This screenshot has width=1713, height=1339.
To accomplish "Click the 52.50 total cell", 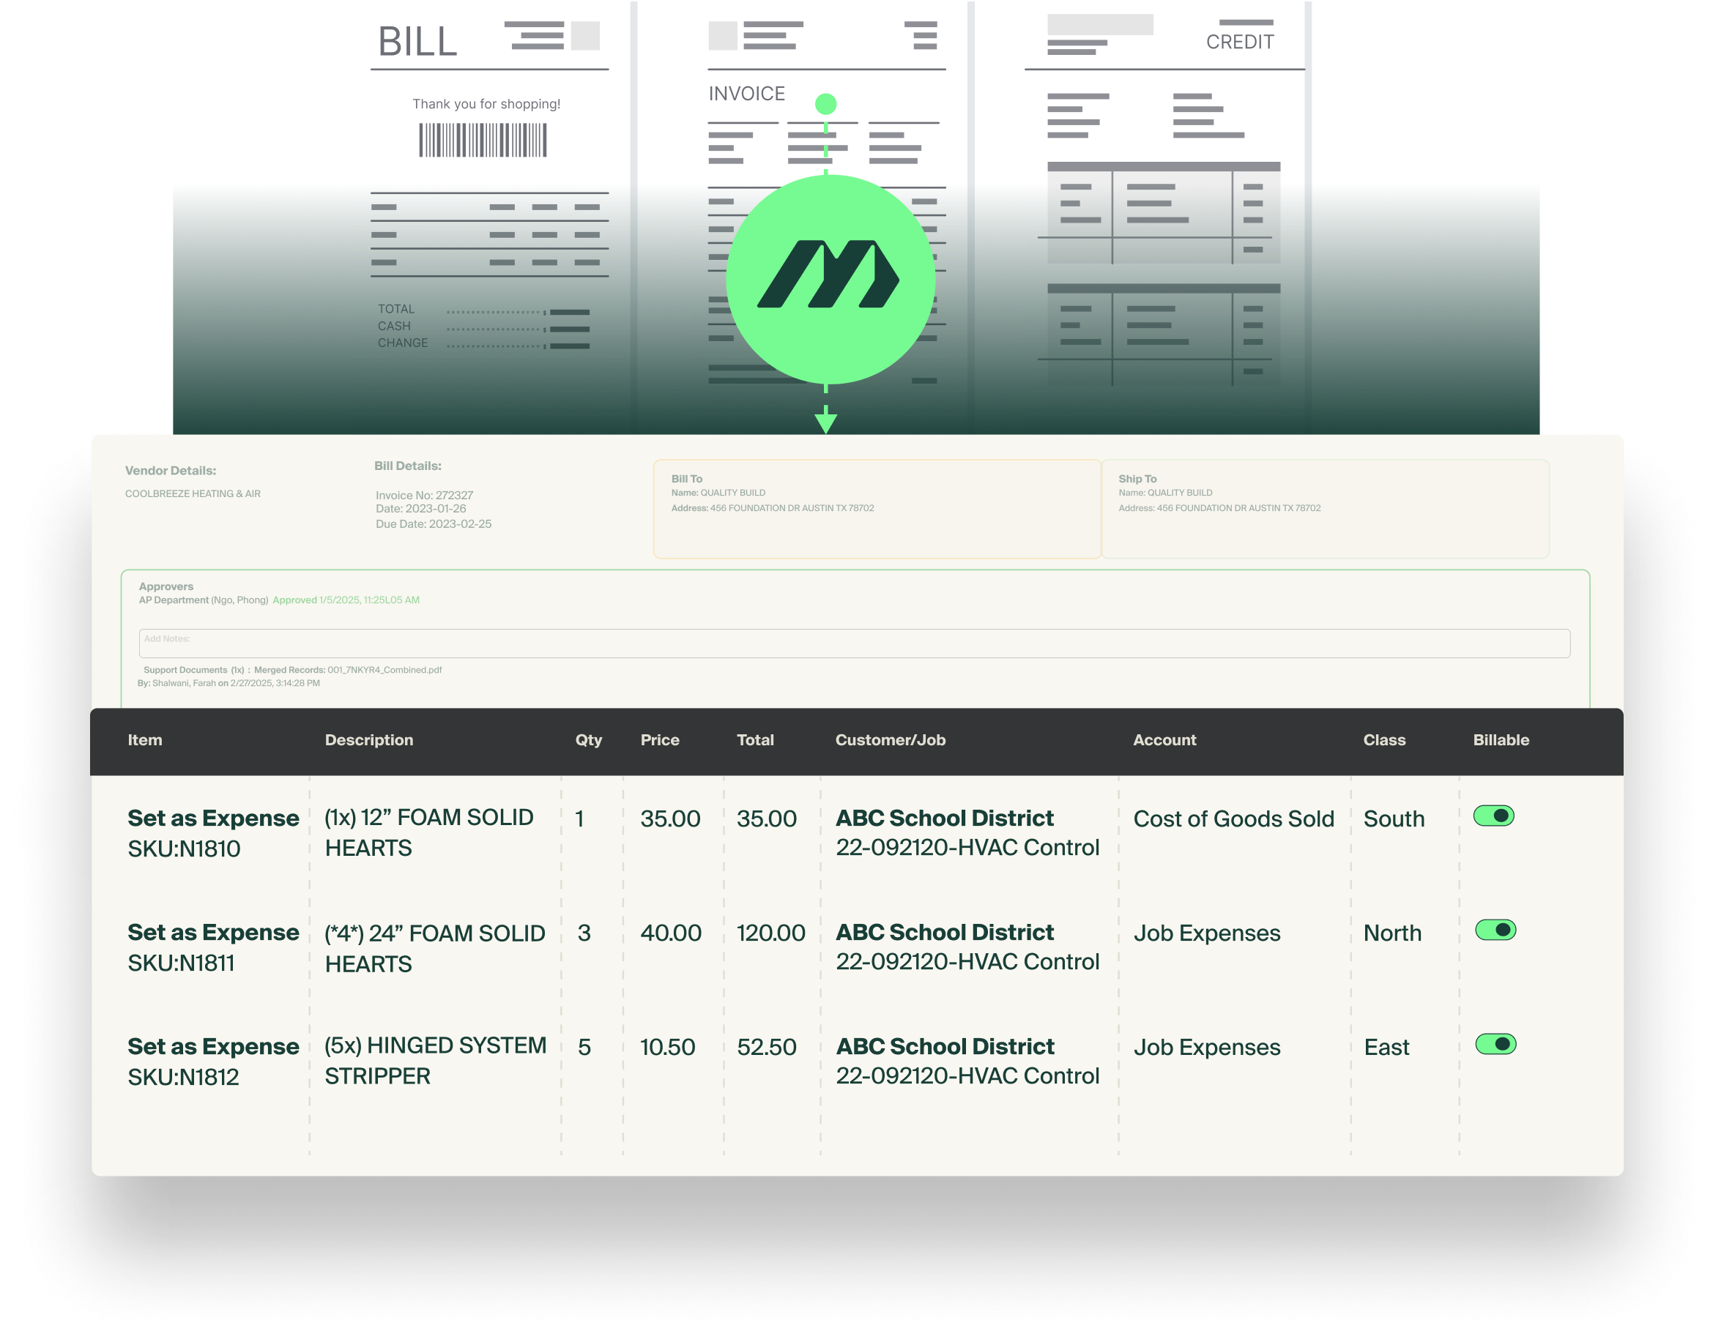I will point(766,1048).
